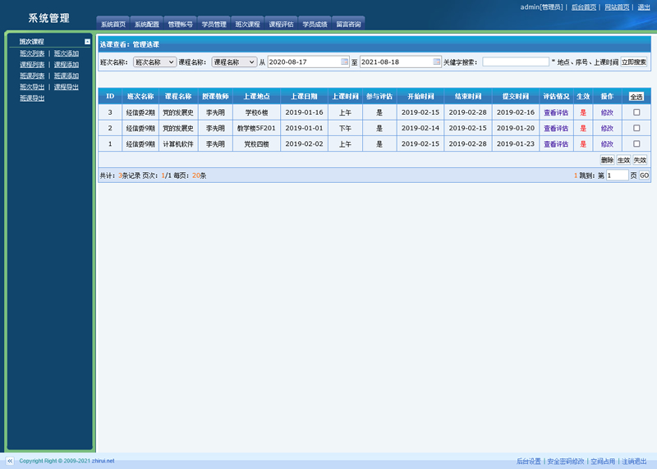Viewport: 657px width, 469px height.
Task: Open the 班次名称 dropdown filter
Action: [x=154, y=61]
